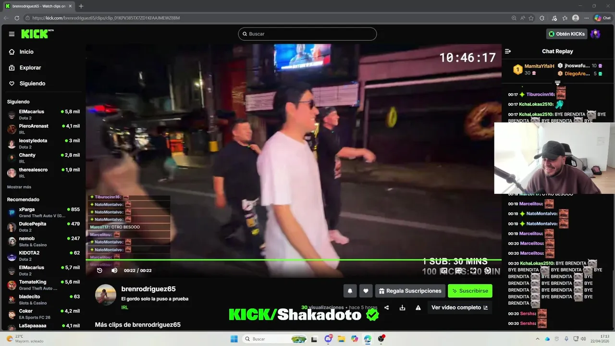The image size is (615, 346).
Task: Click browser refresh button
Action: coord(17,18)
